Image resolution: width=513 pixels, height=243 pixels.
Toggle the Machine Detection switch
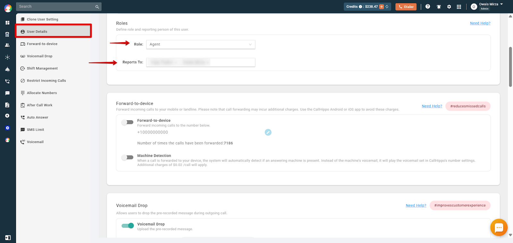127,157
